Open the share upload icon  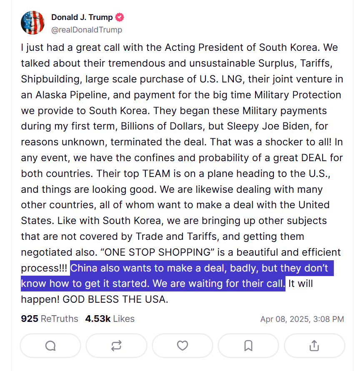(315, 346)
